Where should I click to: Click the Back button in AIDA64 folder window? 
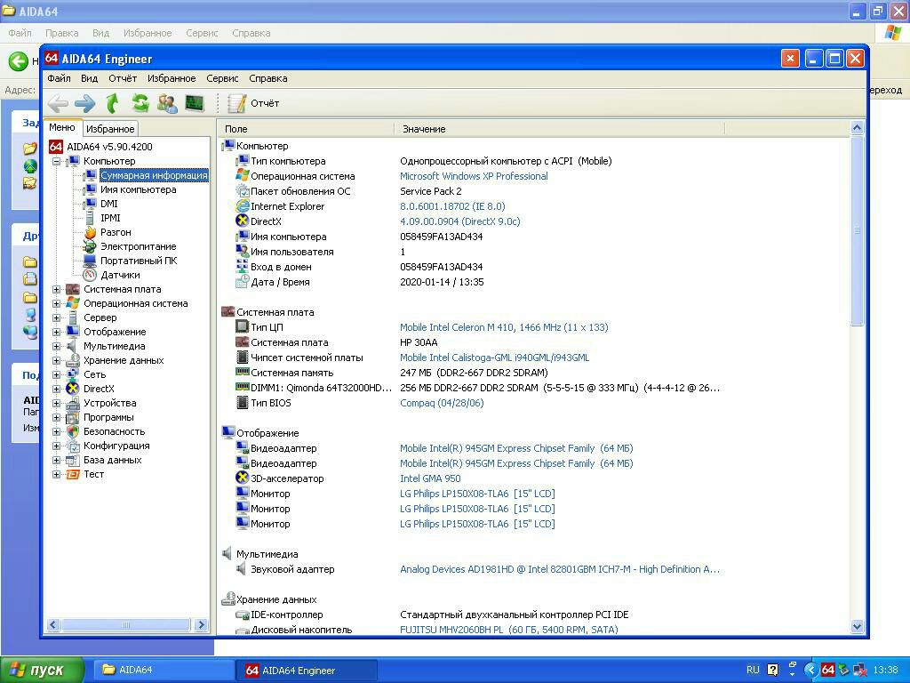pos(18,61)
